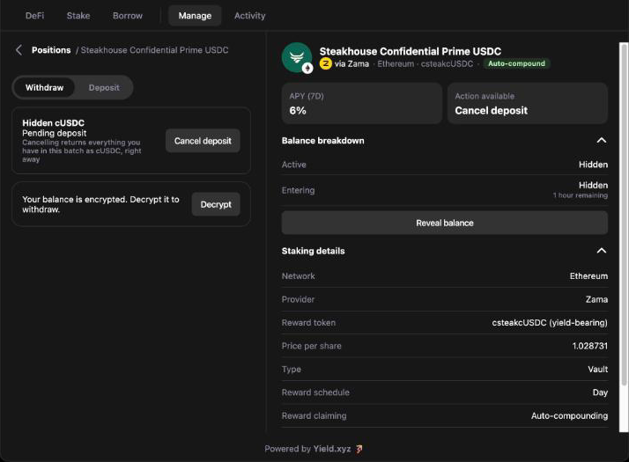629x462 pixels.
Task: Click the csteakcUSDC (yield-bearing) value
Action: 550,323
